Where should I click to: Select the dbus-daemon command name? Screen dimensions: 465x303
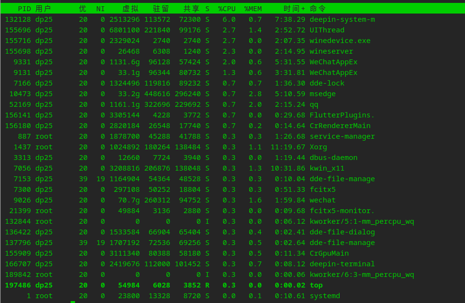(x=333, y=158)
